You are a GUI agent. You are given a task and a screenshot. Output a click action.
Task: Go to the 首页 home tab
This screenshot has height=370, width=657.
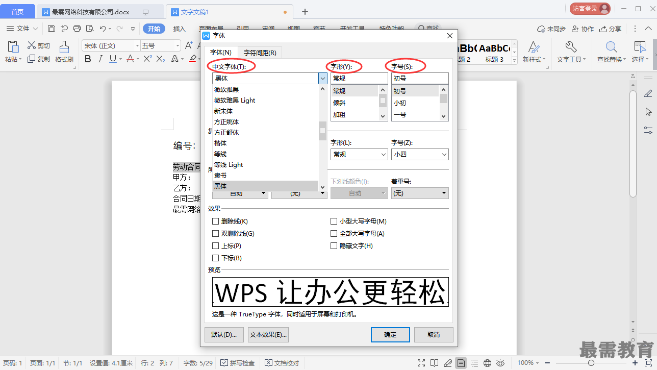tap(17, 12)
